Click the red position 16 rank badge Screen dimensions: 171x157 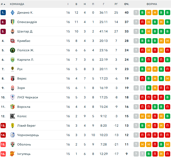[3, 154]
